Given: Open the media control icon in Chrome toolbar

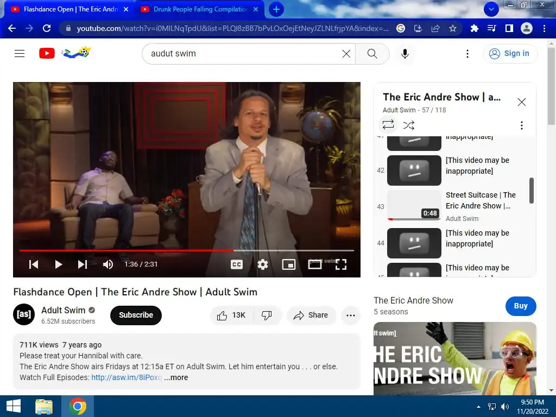Looking at the screenshot, I should [x=491, y=28].
